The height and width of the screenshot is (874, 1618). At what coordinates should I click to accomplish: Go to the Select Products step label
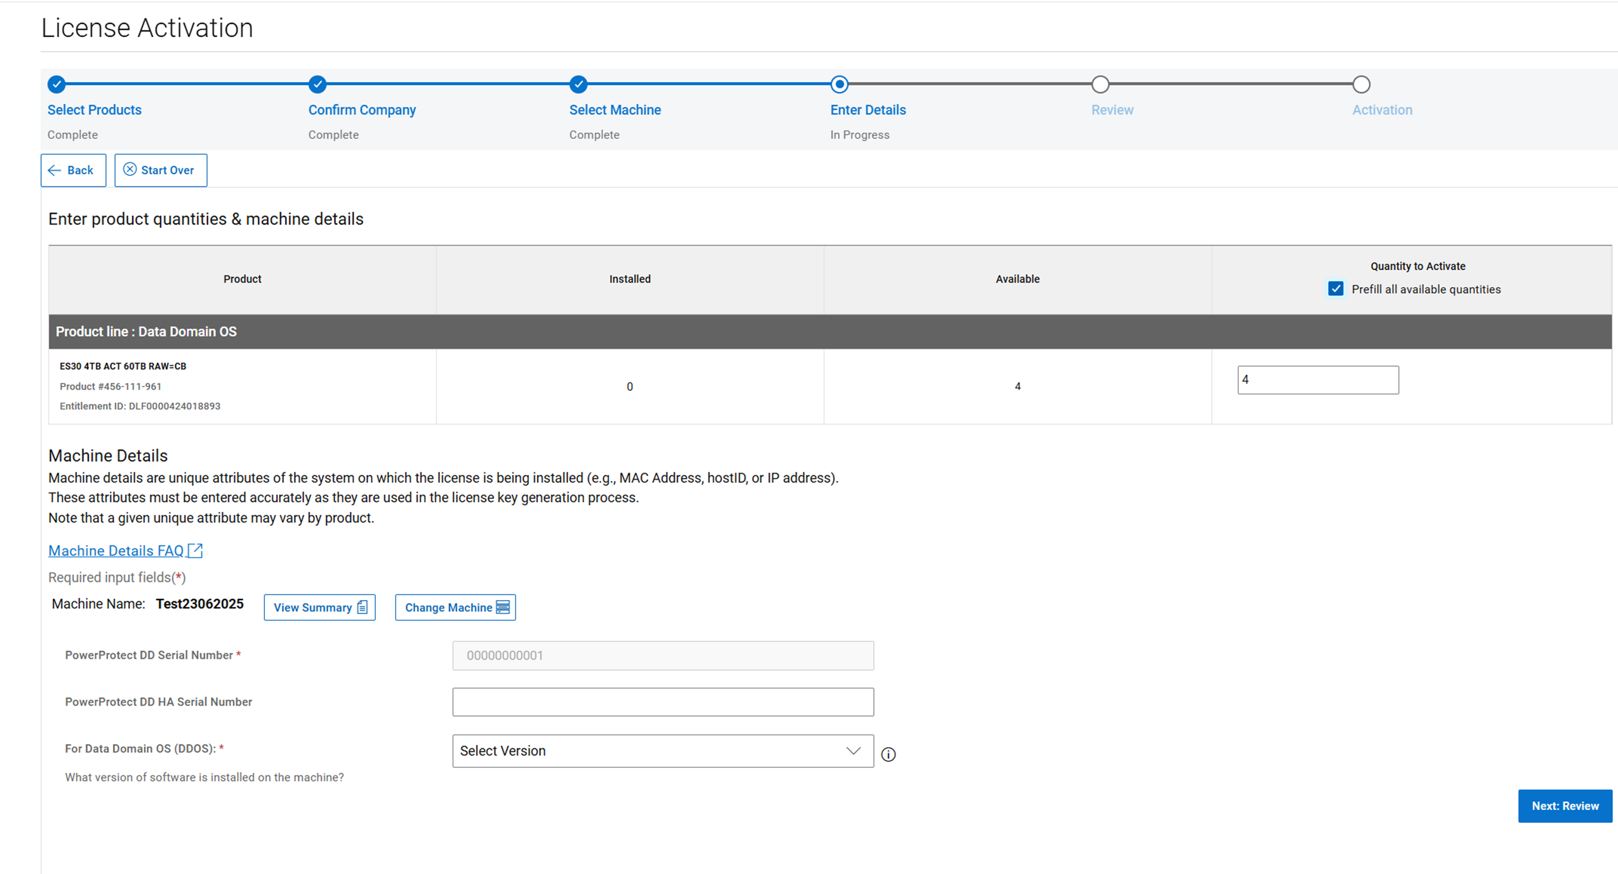(x=94, y=110)
